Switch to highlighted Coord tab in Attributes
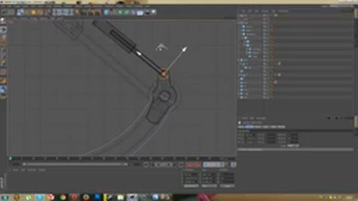The height and width of the screenshot is (201, 358). pyautogui.click(x=249, y=127)
